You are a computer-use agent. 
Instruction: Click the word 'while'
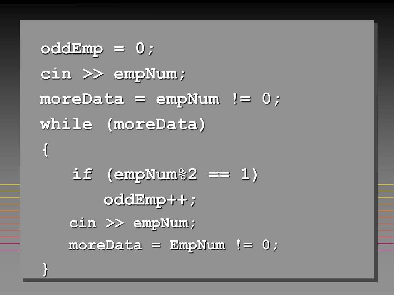pos(66,124)
